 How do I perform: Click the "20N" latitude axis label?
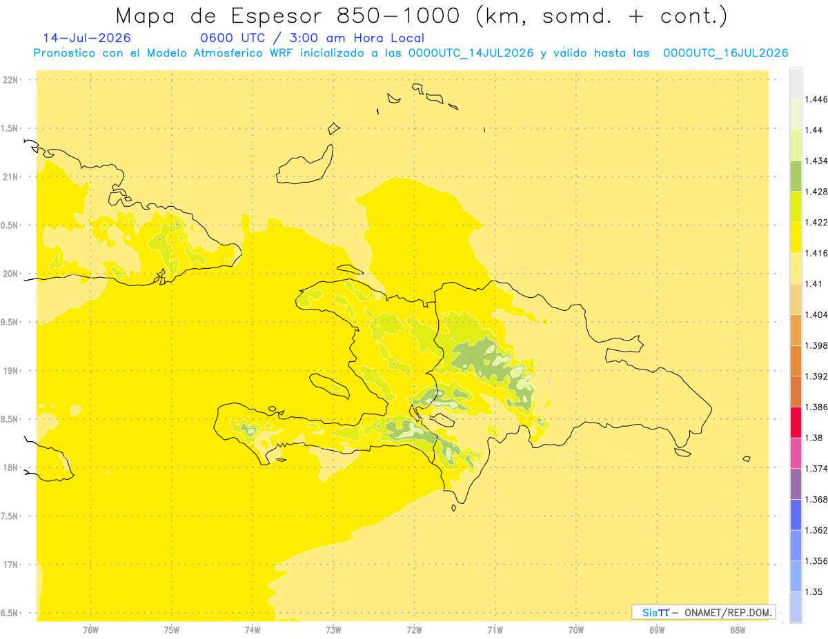tap(10, 274)
